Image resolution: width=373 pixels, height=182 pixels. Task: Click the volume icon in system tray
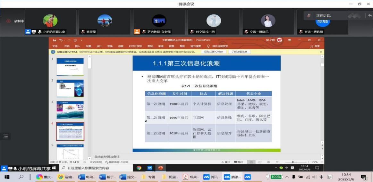pos(315,177)
